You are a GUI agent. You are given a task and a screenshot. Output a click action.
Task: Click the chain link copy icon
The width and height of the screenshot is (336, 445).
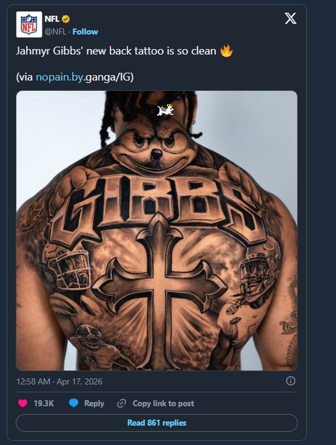pyautogui.click(x=121, y=403)
